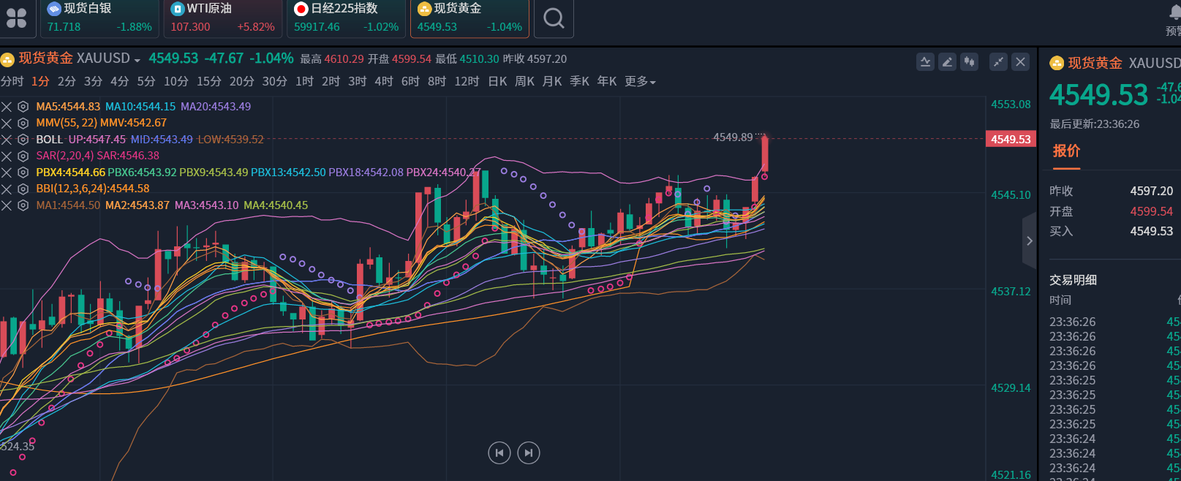1181x481 pixels.
Task: Expand the 更多 timeframe dropdown
Action: pyautogui.click(x=640, y=81)
